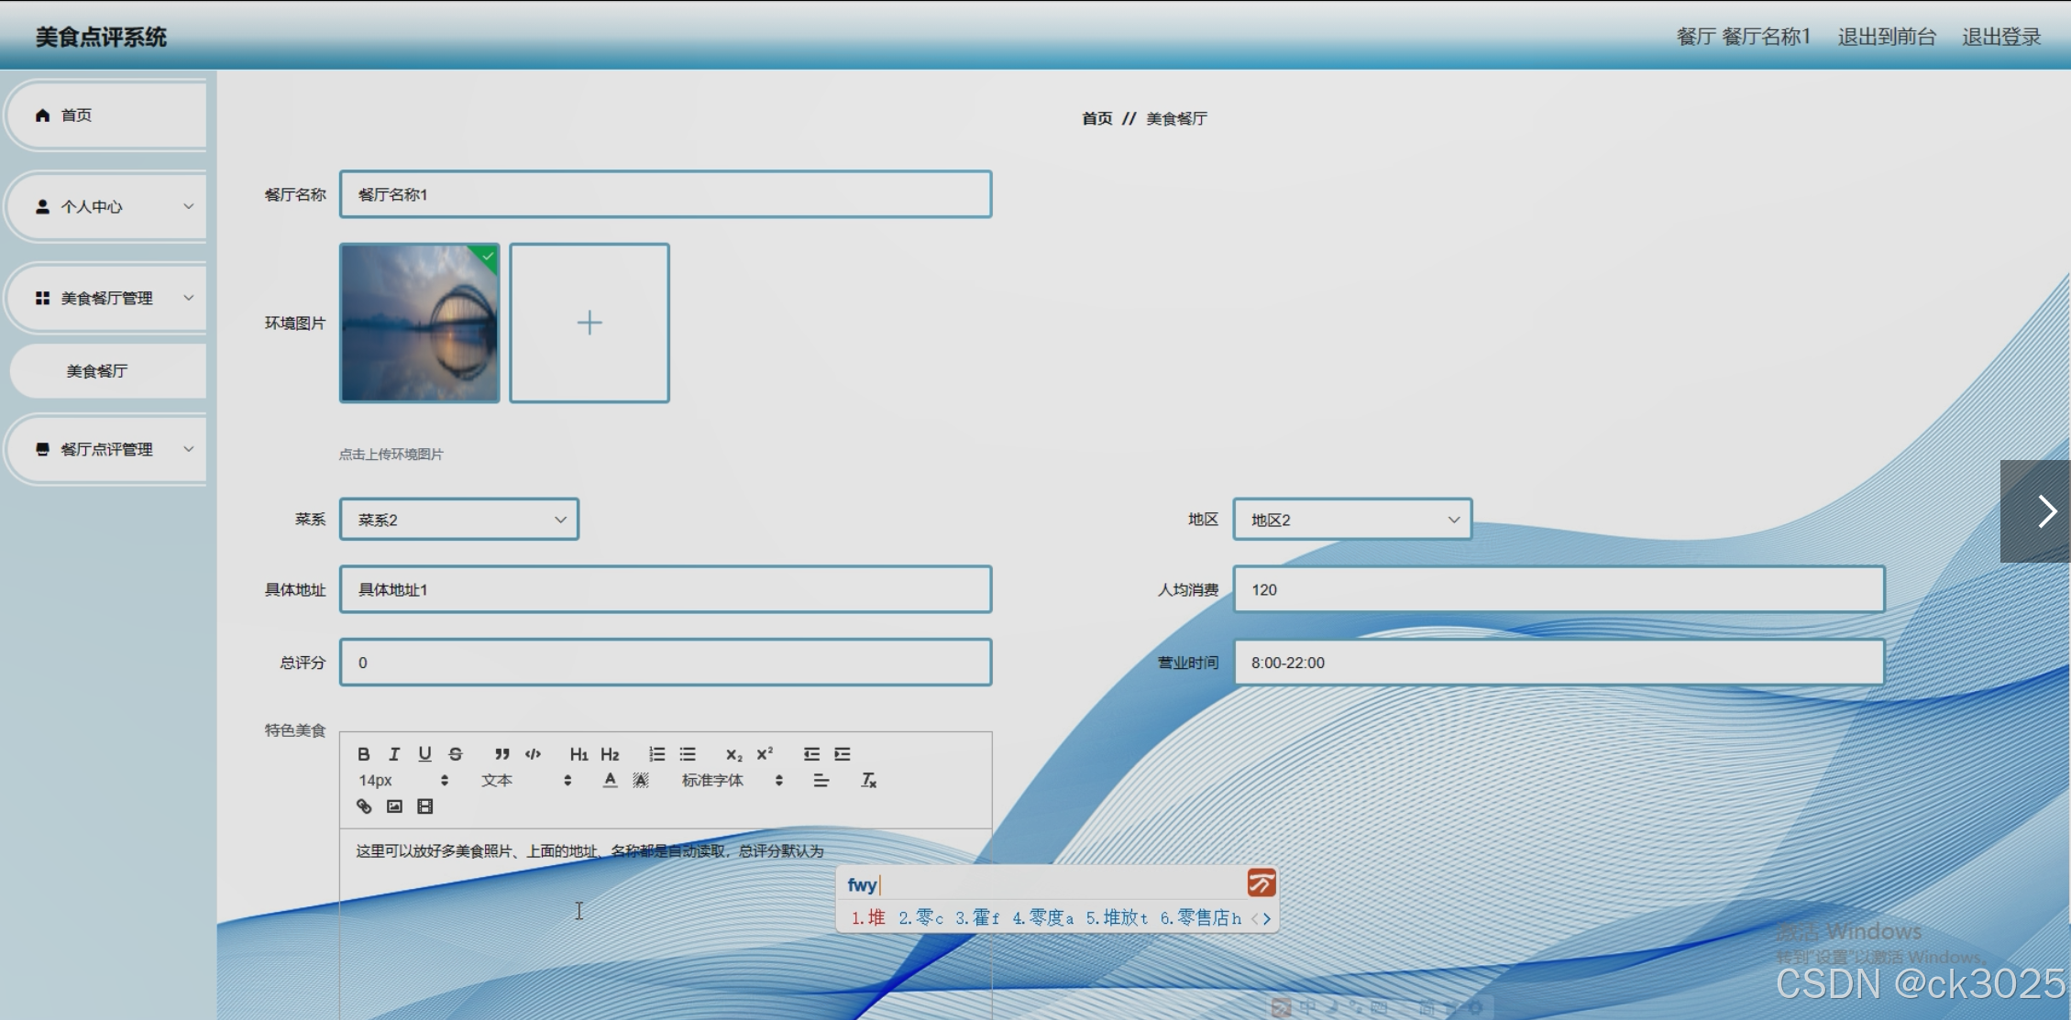Screen dimensions: 2071x1020
Task: Open the text color picker
Action: coord(610,780)
